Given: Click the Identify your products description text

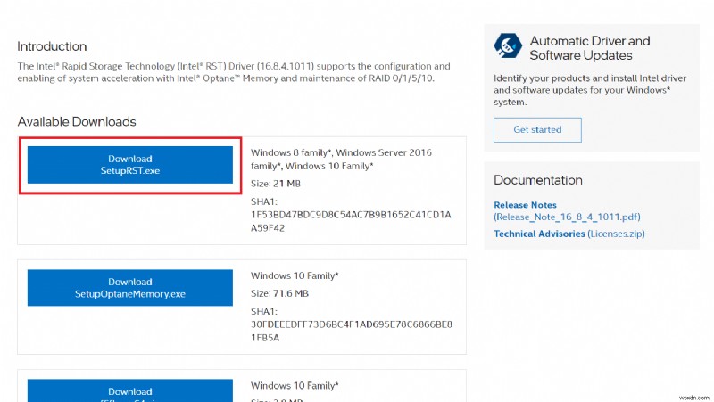Looking at the screenshot, I should [x=590, y=90].
